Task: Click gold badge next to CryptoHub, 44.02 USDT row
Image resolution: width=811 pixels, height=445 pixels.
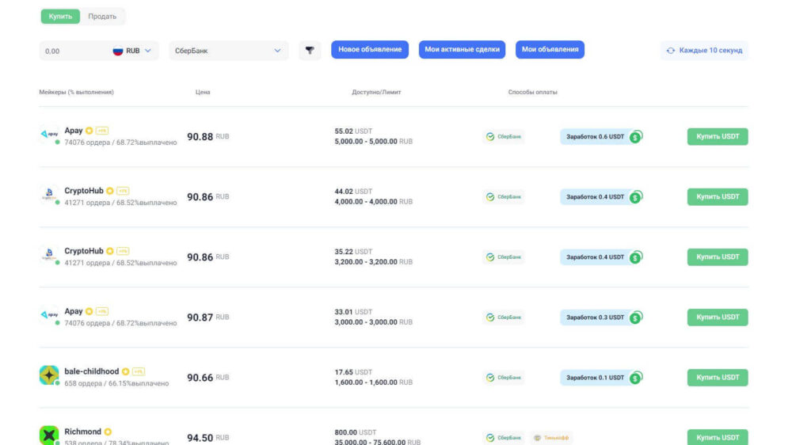Action: 109,191
